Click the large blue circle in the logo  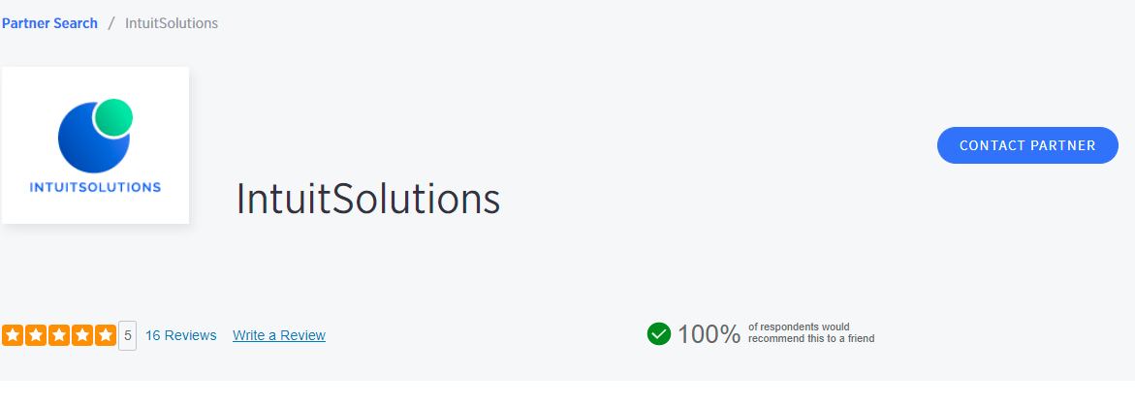pyautogui.click(x=87, y=145)
